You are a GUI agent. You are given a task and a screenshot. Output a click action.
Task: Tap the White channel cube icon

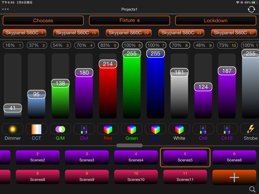tap(179, 129)
